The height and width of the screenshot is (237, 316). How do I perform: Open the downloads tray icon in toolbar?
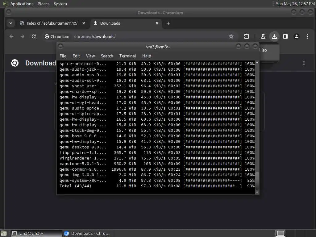tap(274, 36)
